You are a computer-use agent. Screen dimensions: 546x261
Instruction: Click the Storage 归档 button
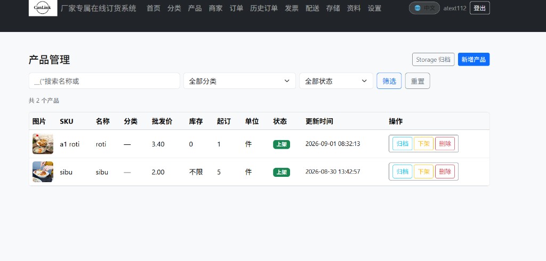click(433, 60)
